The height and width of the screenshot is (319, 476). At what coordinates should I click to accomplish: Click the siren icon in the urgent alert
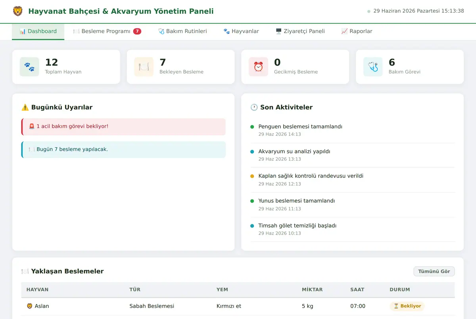[32, 126]
